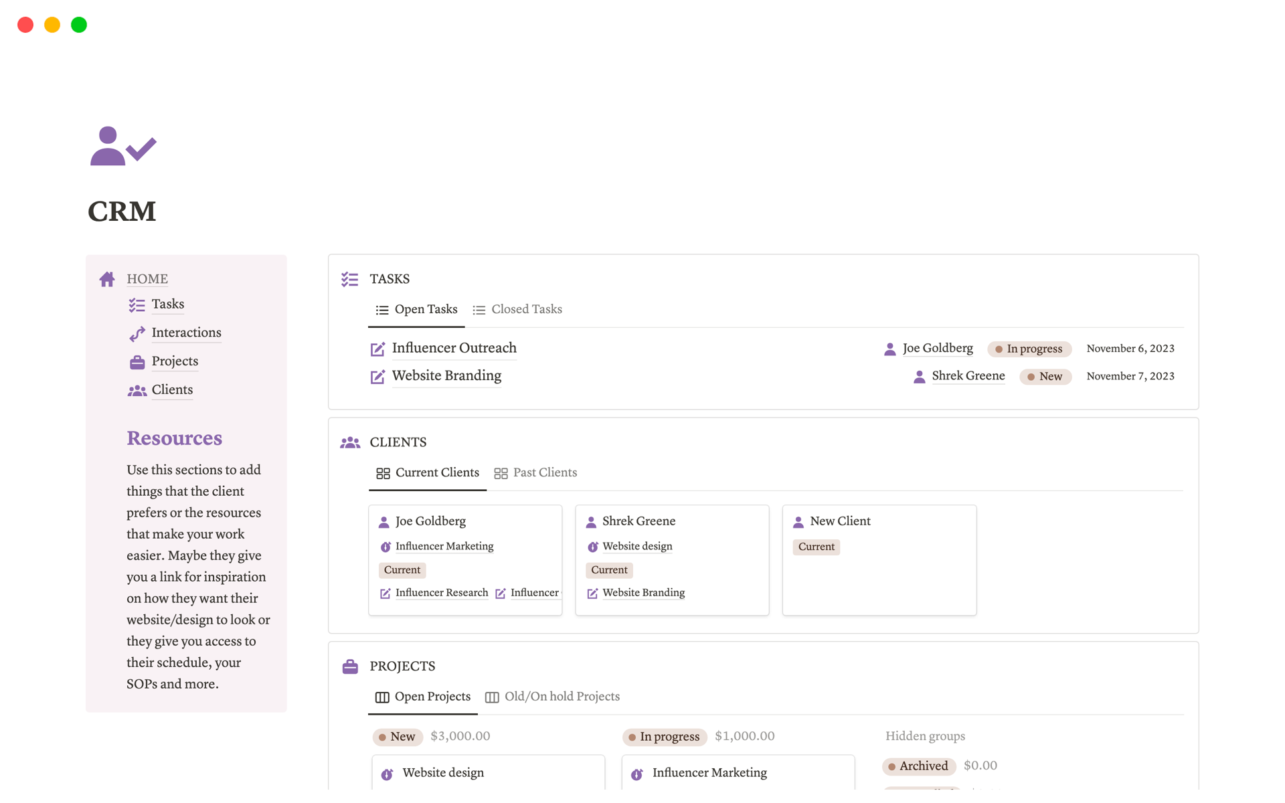Viewport: 1285px width, 803px height.
Task: Click the edit icon beside Influencer Outreach
Action: coord(377,349)
